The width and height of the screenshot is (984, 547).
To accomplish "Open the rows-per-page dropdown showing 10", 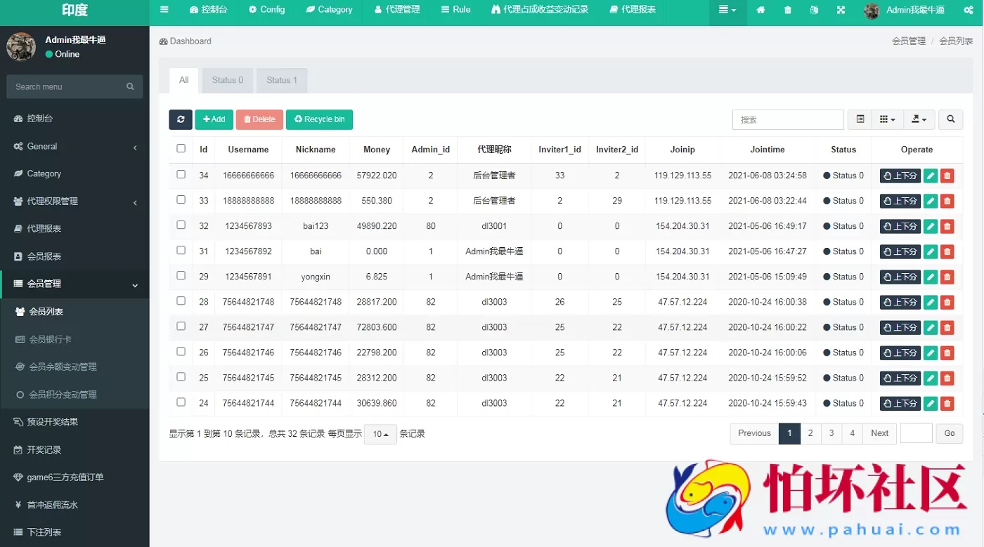I will tap(380, 434).
